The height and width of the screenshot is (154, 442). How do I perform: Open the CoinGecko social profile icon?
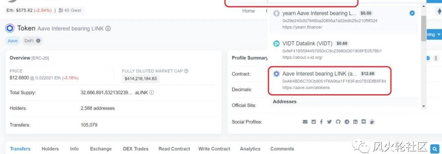(372, 122)
